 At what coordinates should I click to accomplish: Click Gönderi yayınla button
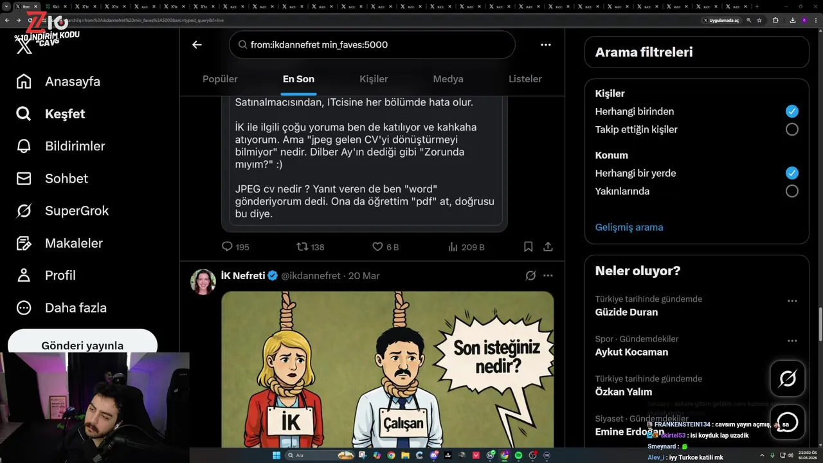[x=82, y=344]
